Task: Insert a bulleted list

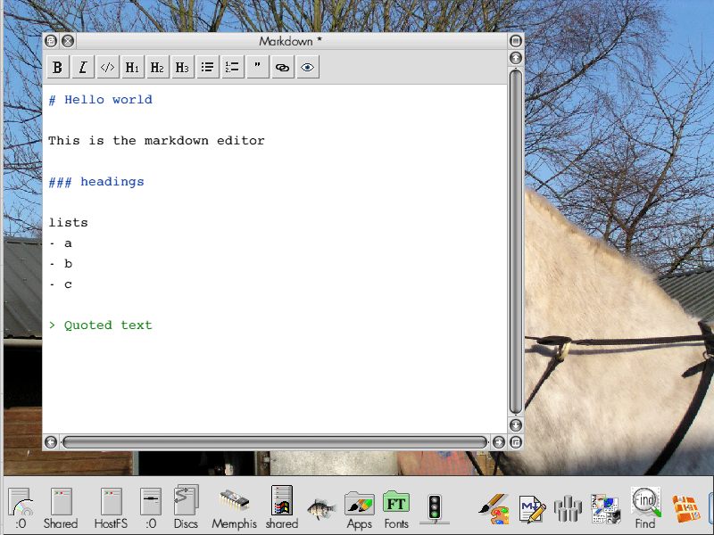Action: point(208,68)
